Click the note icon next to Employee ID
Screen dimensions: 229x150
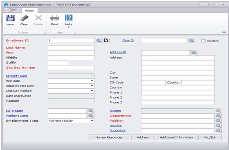point(106,40)
